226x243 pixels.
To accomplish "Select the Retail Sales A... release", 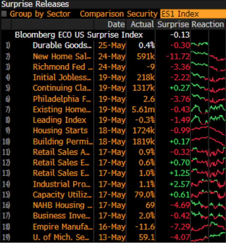I will point(61,152).
